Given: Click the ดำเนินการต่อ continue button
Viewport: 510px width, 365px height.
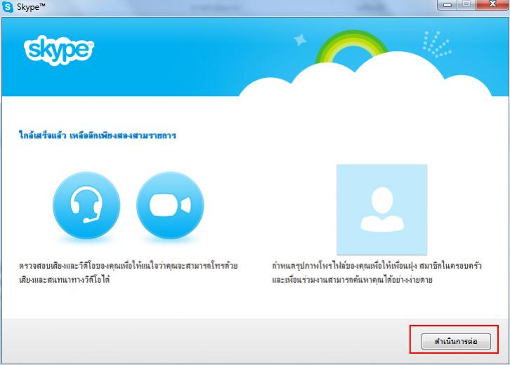Looking at the screenshot, I should click(456, 341).
